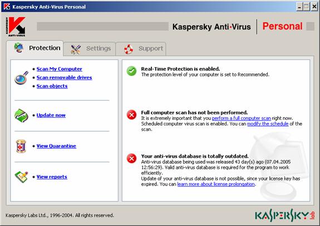Click red X icon beside outdated database warning
The height and width of the screenshot is (226, 320).
pyautogui.click(x=132, y=158)
